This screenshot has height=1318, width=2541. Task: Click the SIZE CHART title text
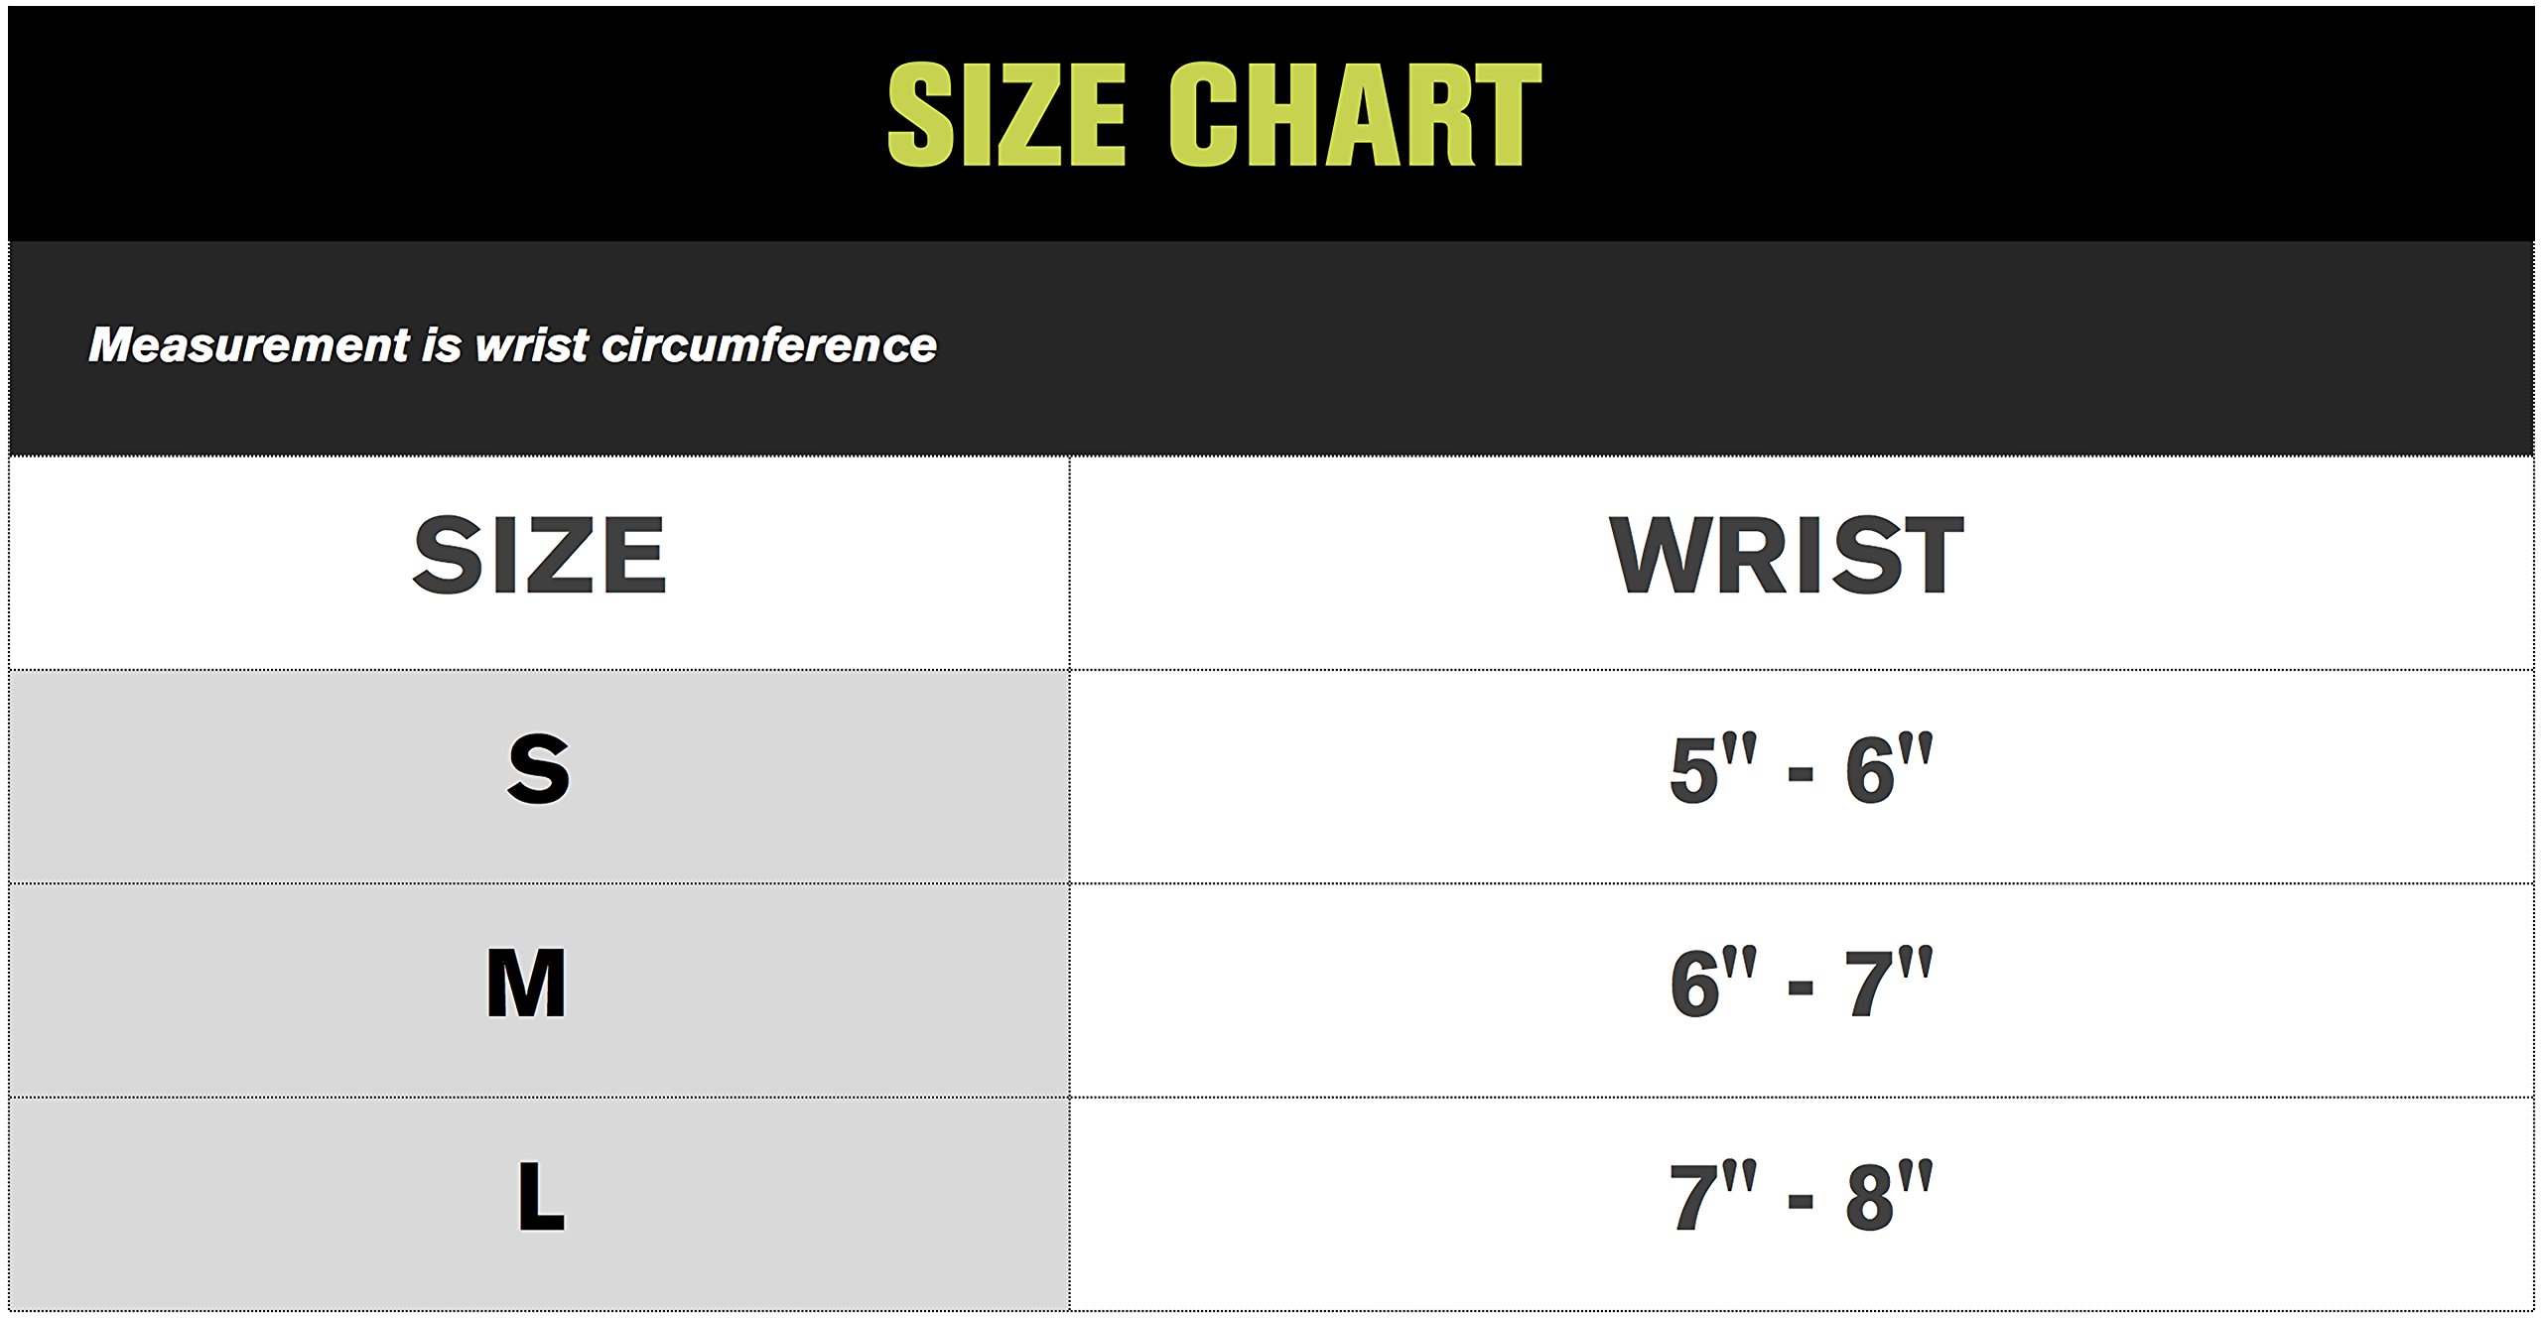(1213, 114)
